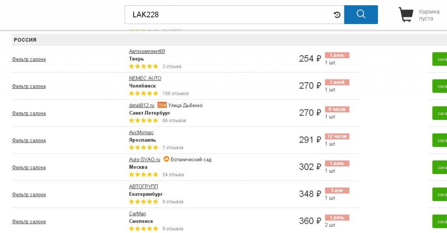Viewport: 447px width, 233px height.
Task: Visit detali812.ru seller link
Action: [x=141, y=105]
